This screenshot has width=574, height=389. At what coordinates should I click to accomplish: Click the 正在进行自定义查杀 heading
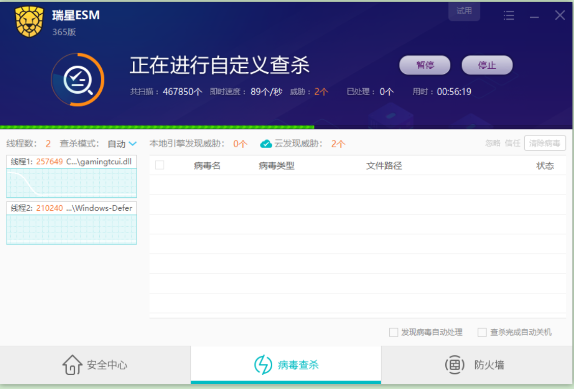[220, 65]
